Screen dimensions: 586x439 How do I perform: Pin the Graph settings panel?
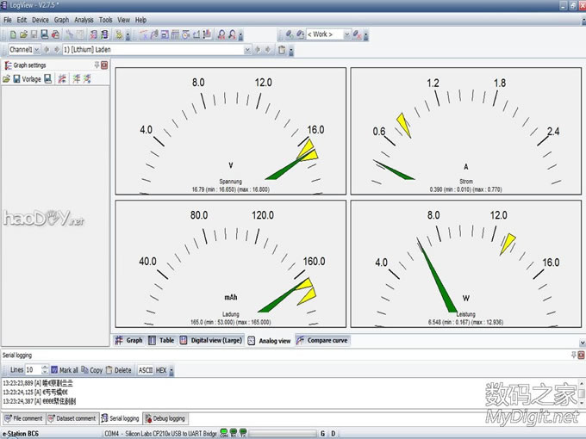(96, 65)
